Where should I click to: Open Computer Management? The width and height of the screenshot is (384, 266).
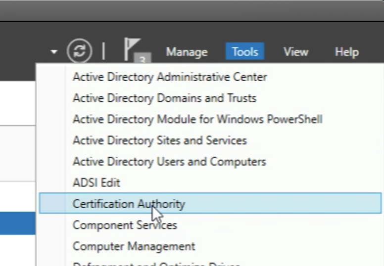click(x=134, y=246)
